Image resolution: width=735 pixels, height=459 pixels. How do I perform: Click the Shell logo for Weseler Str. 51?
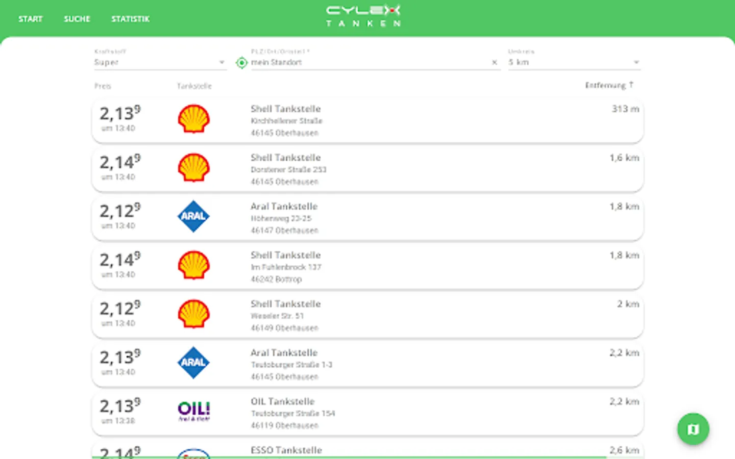tap(194, 314)
